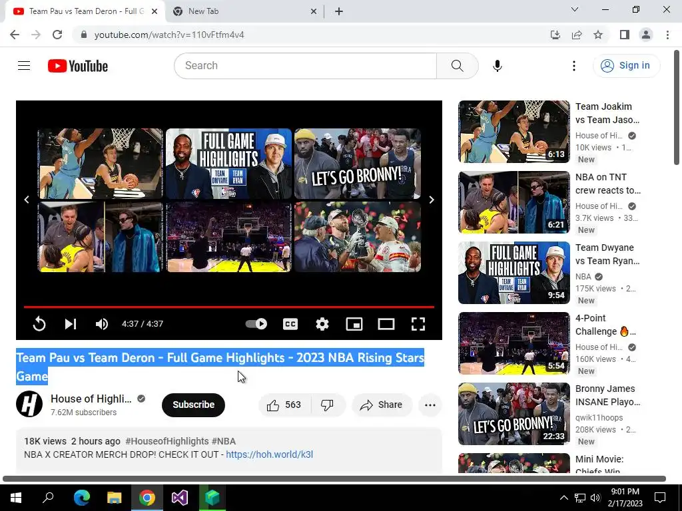Replay the video with the replay icon

click(x=39, y=324)
